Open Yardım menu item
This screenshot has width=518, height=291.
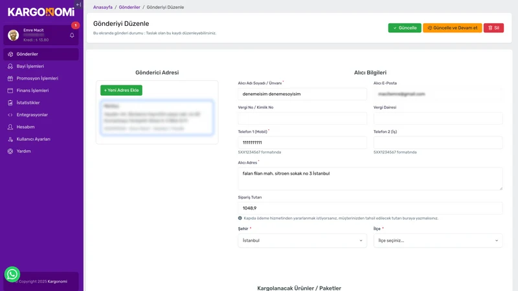41,151
